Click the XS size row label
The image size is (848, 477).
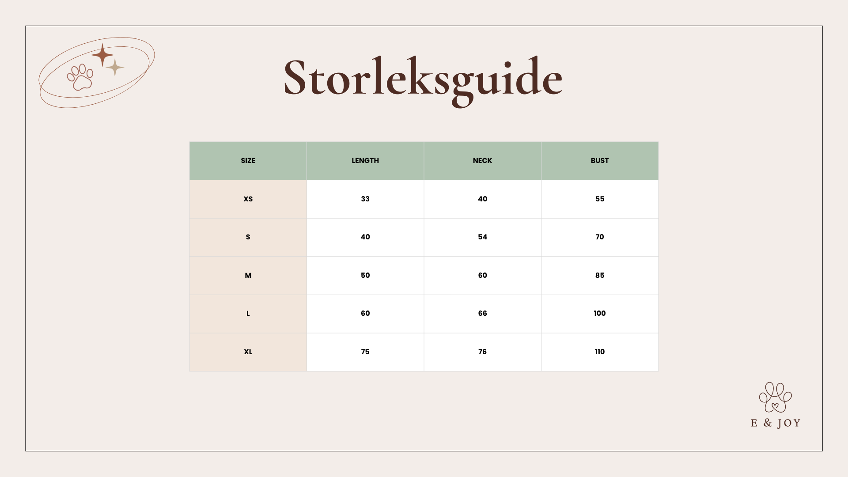[x=248, y=199]
